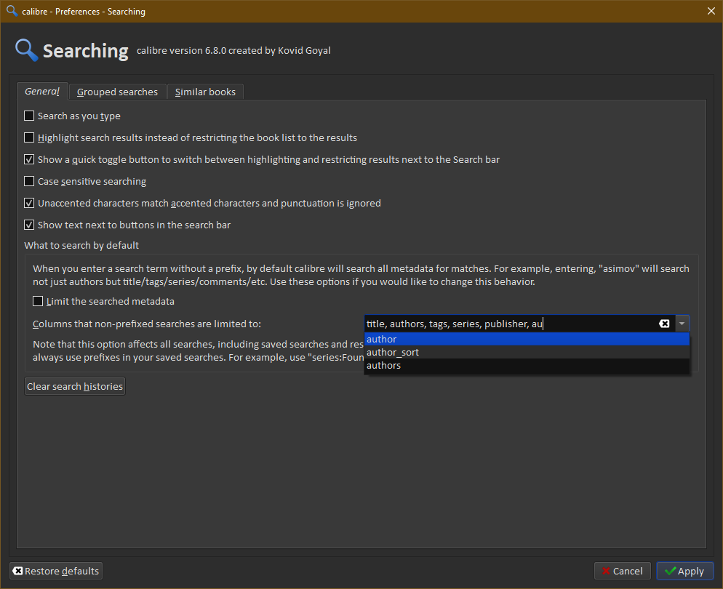Screen dimensions: 723x589
Task: Click Clear search histories button
Action: tap(75, 386)
